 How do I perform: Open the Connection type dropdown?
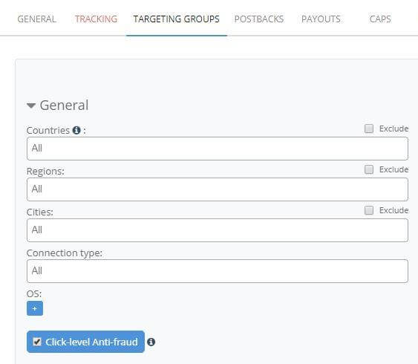218,271
